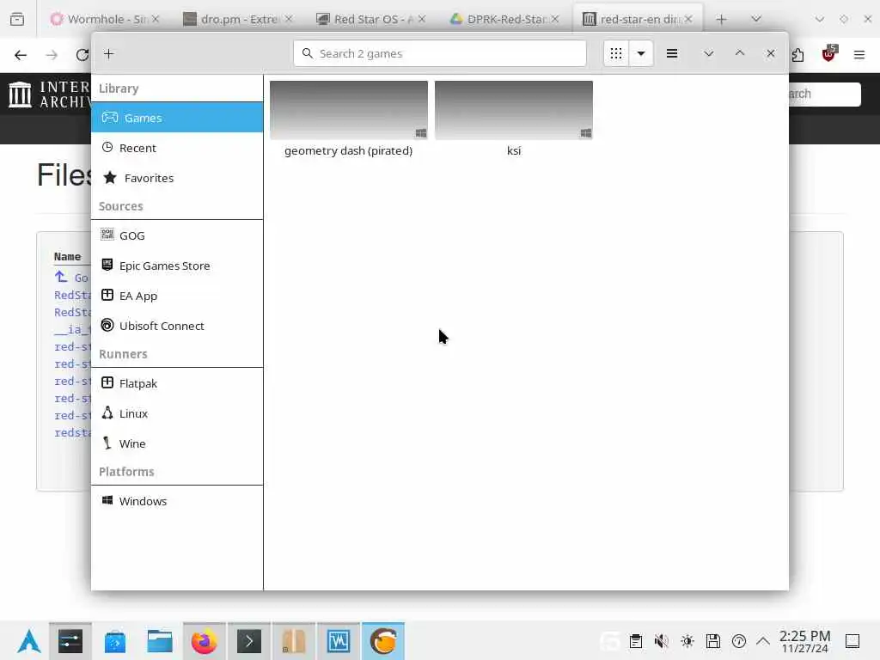
Task: Select the ksi game thumbnail
Action: click(514, 110)
